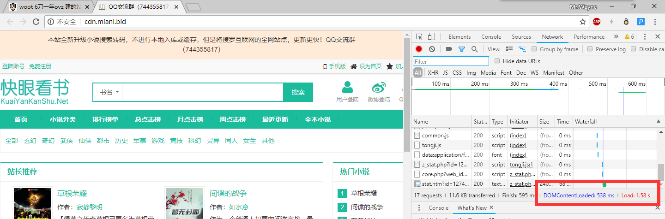Click the 免费注册 register link
The height and width of the screenshot is (219, 665).
(40, 66)
